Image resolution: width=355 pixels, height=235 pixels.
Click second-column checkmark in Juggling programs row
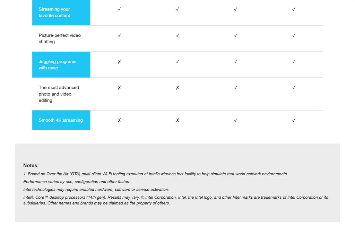(177, 62)
